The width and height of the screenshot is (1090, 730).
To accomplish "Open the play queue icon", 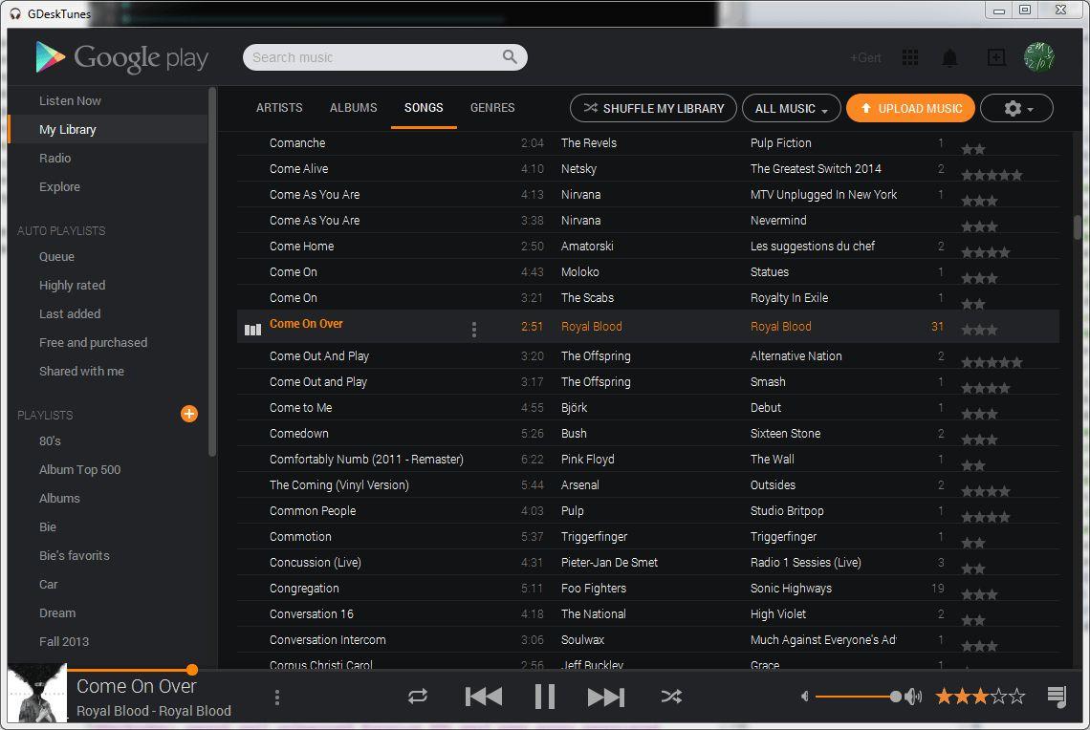I will [x=1057, y=697].
